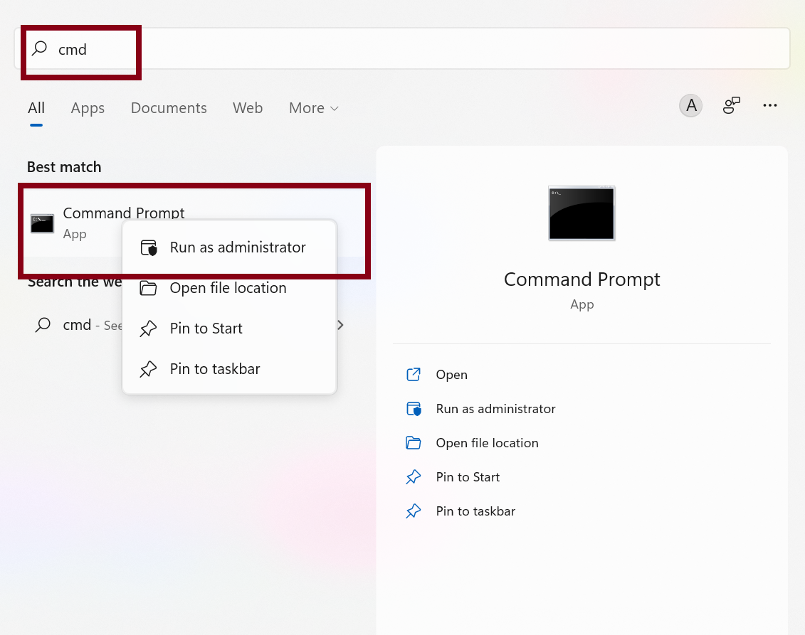Click the blue folder icon in preview pane
This screenshot has height=635, width=805.
[414, 443]
